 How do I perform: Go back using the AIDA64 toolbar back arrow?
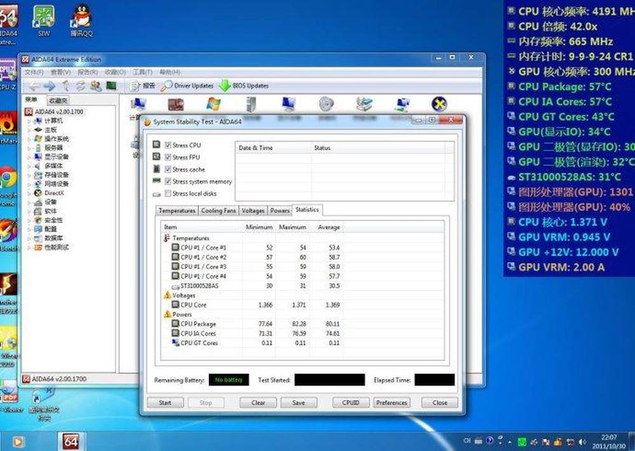pyautogui.click(x=34, y=86)
